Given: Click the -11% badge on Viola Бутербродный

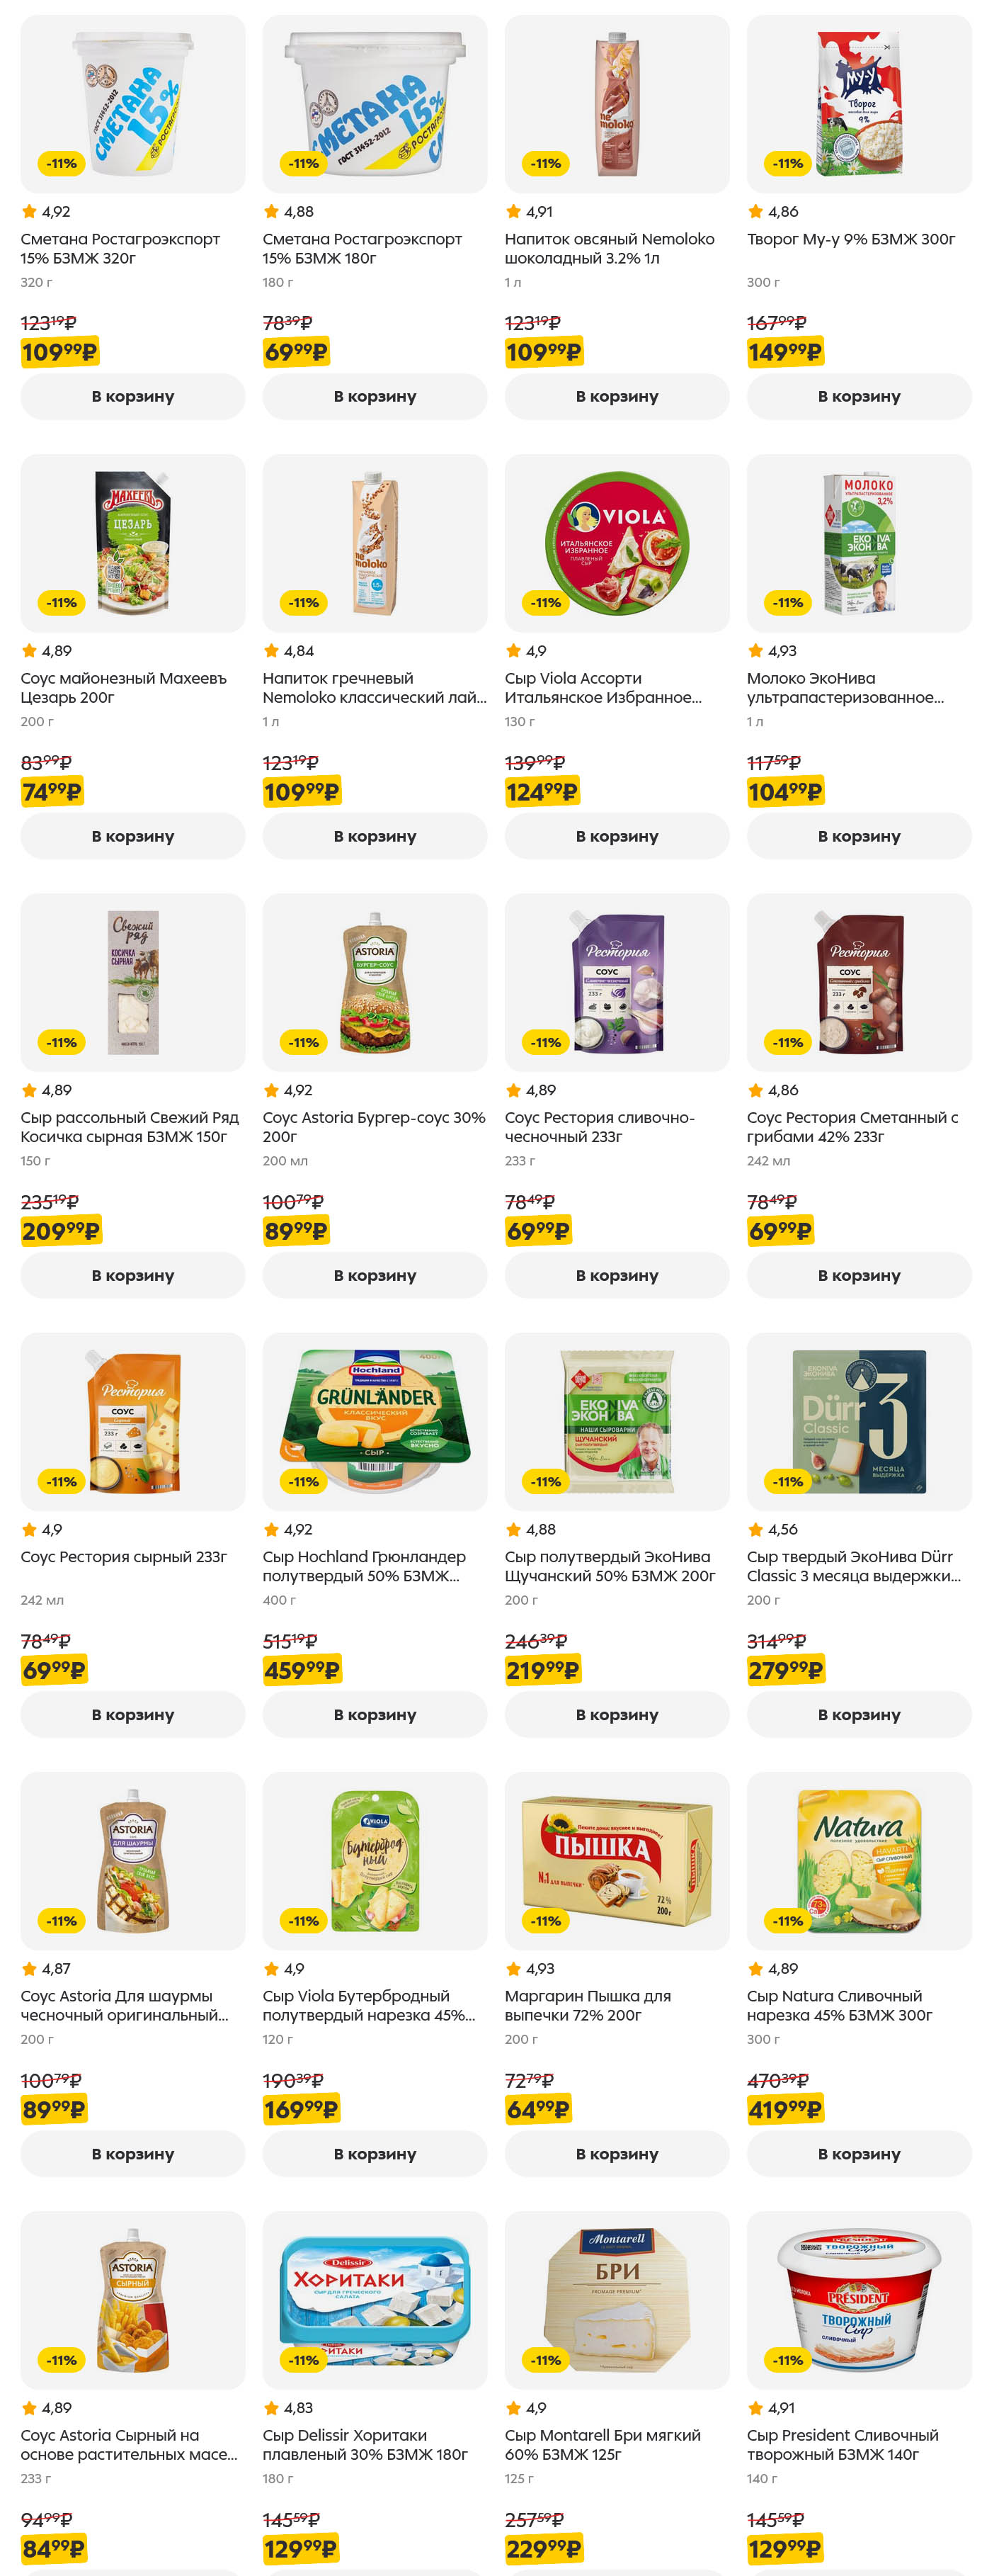Looking at the screenshot, I should [x=304, y=1920].
